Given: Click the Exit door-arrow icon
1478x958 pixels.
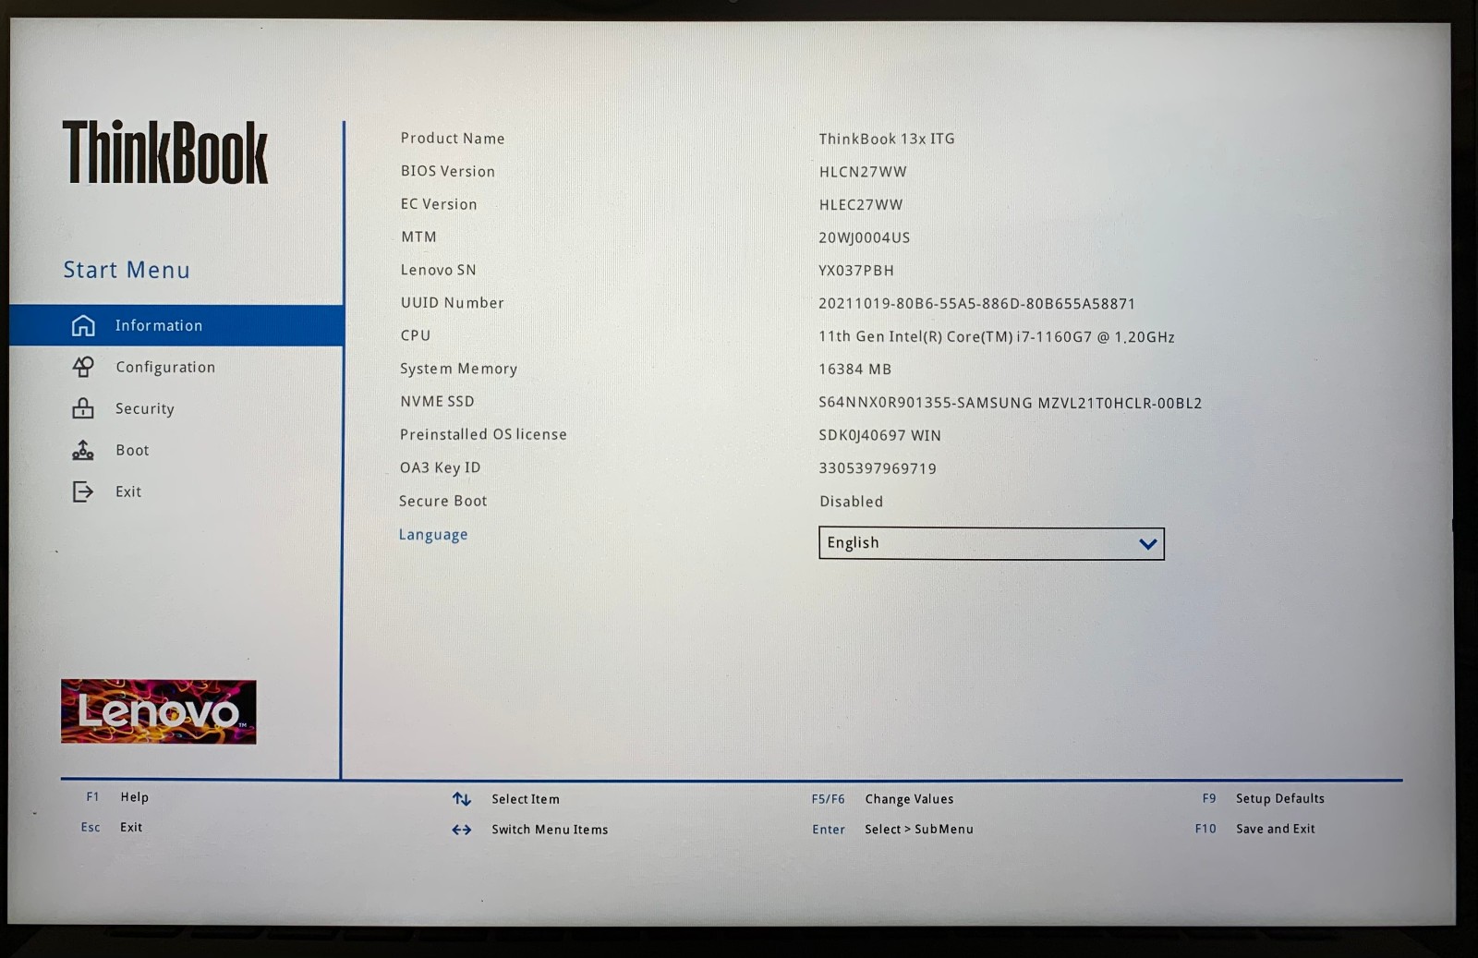Looking at the screenshot, I should (83, 491).
